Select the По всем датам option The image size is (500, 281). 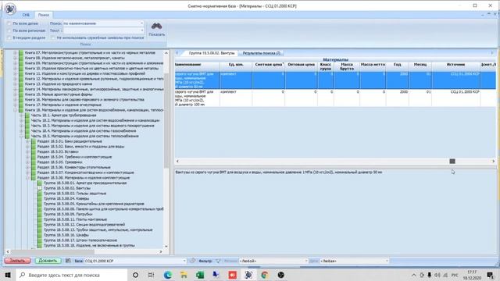(9, 23)
